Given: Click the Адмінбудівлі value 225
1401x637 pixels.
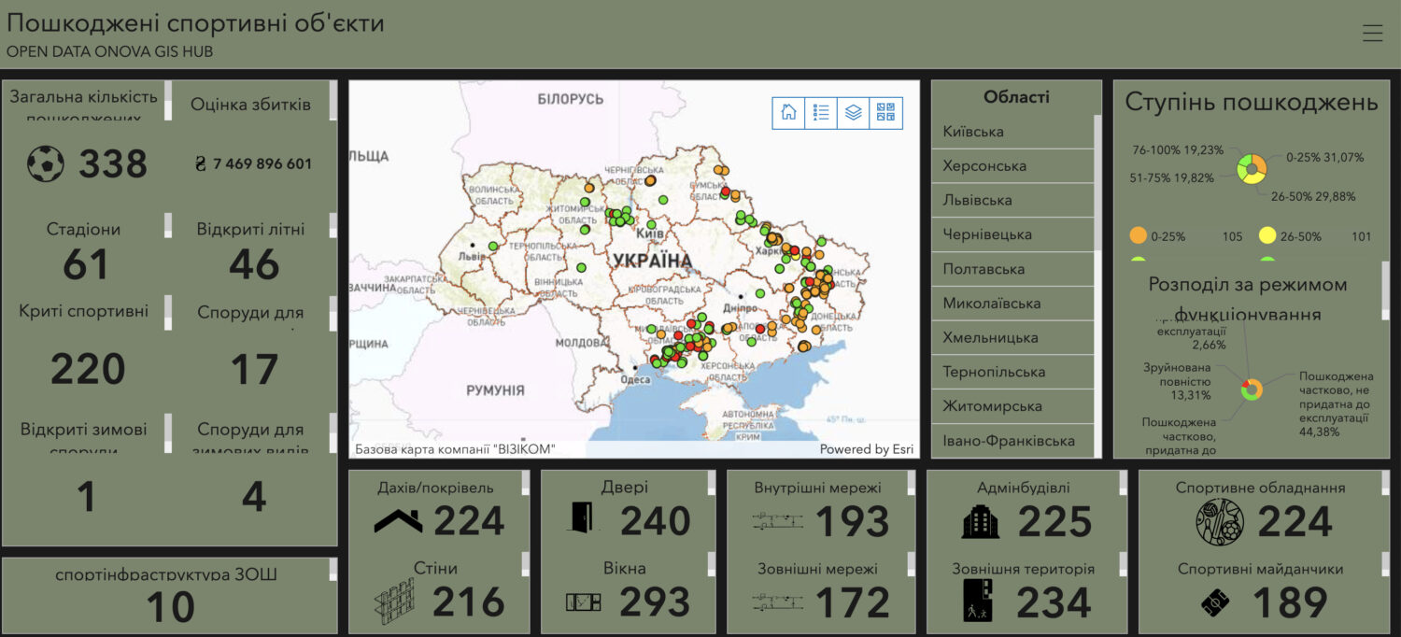Looking at the screenshot, I should (x=1054, y=521).
